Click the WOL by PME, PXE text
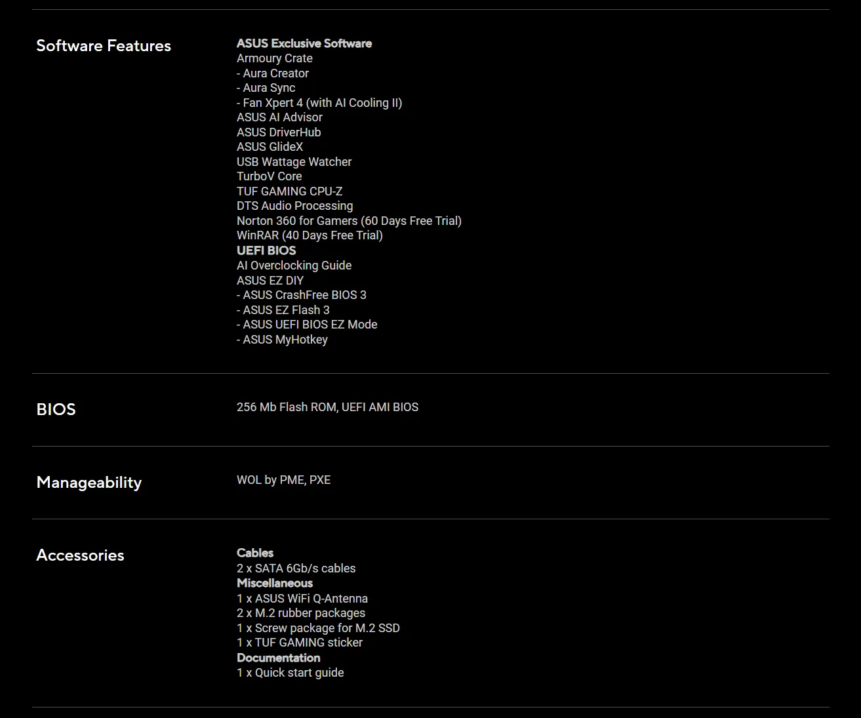Screen dimensions: 861x718 coord(283,480)
